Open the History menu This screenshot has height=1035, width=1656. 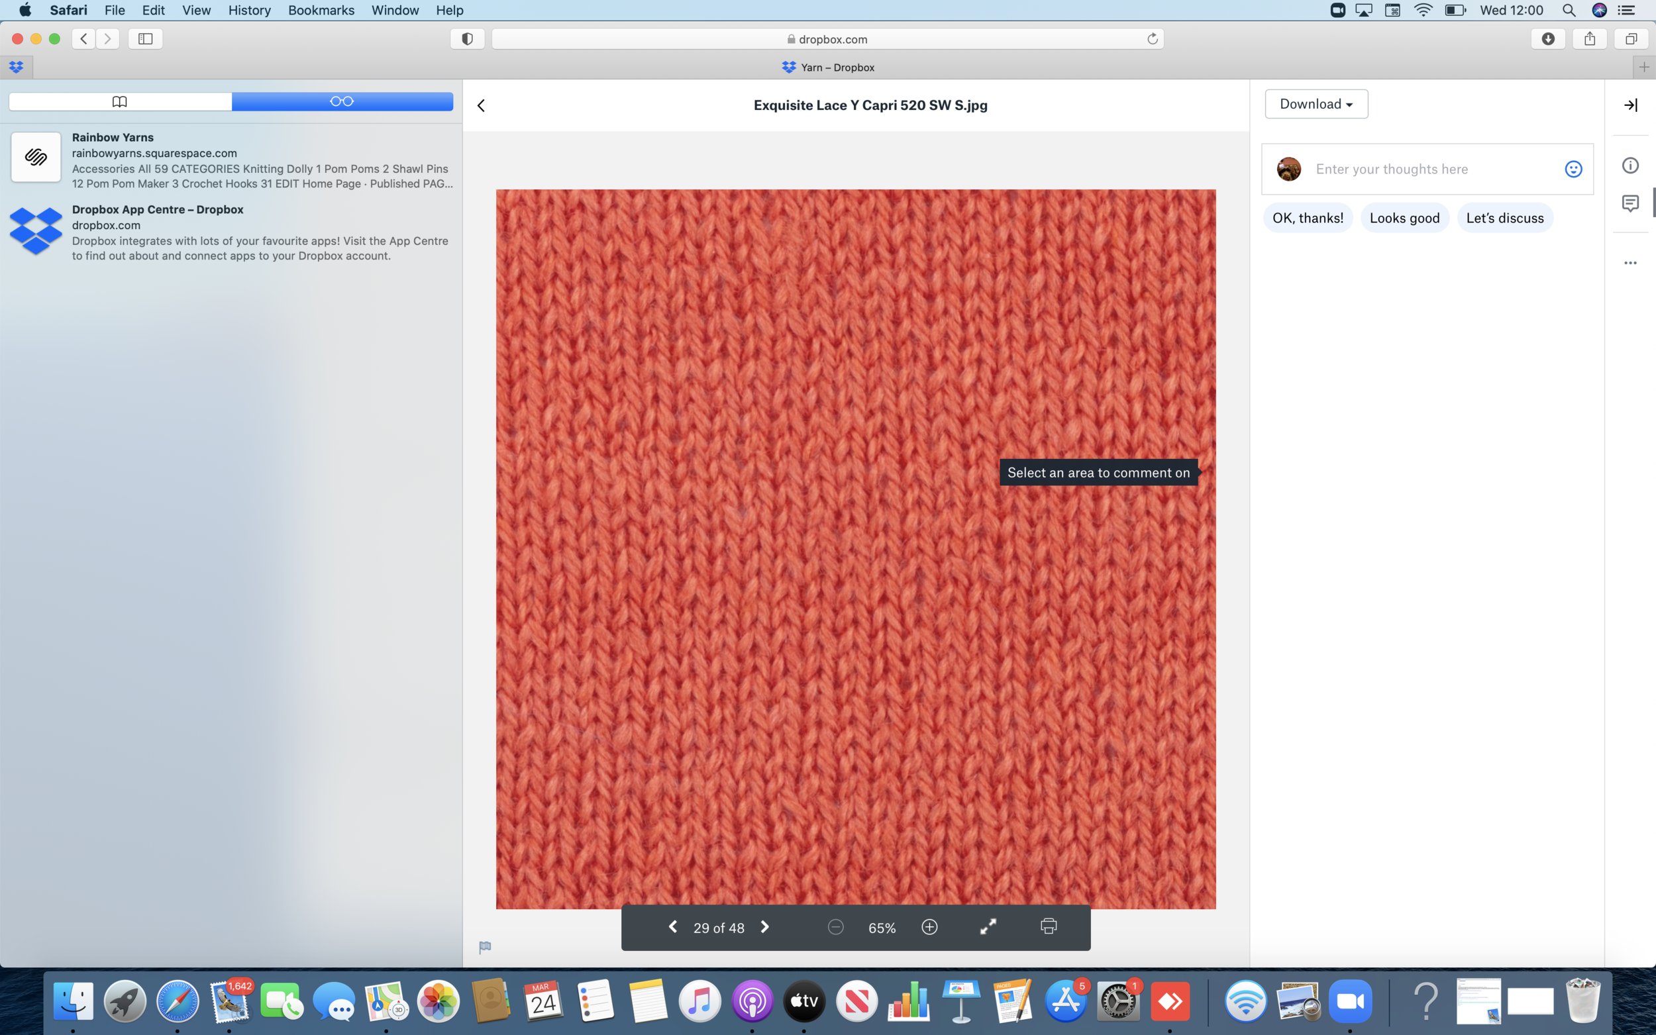pos(249,11)
